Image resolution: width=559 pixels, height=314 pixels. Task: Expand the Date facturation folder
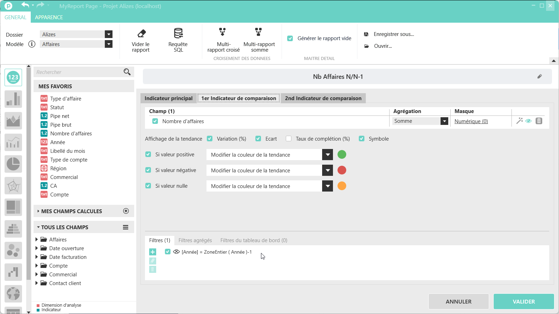pos(37,257)
